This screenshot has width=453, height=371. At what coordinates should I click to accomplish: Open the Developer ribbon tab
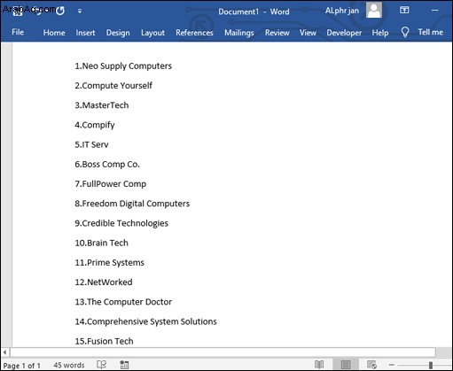point(344,33)
